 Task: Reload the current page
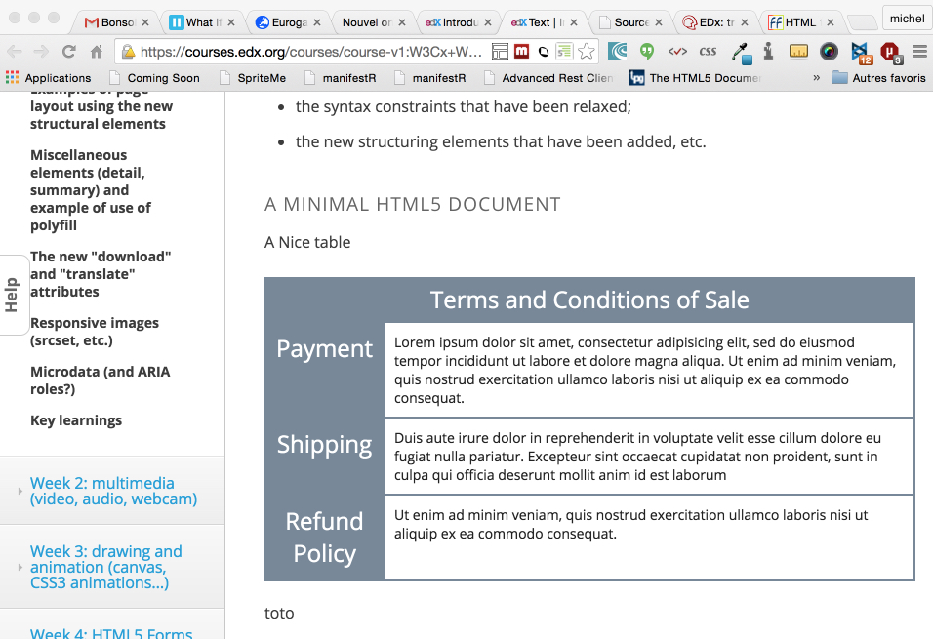pyautogui.click(x=69, y=52)
